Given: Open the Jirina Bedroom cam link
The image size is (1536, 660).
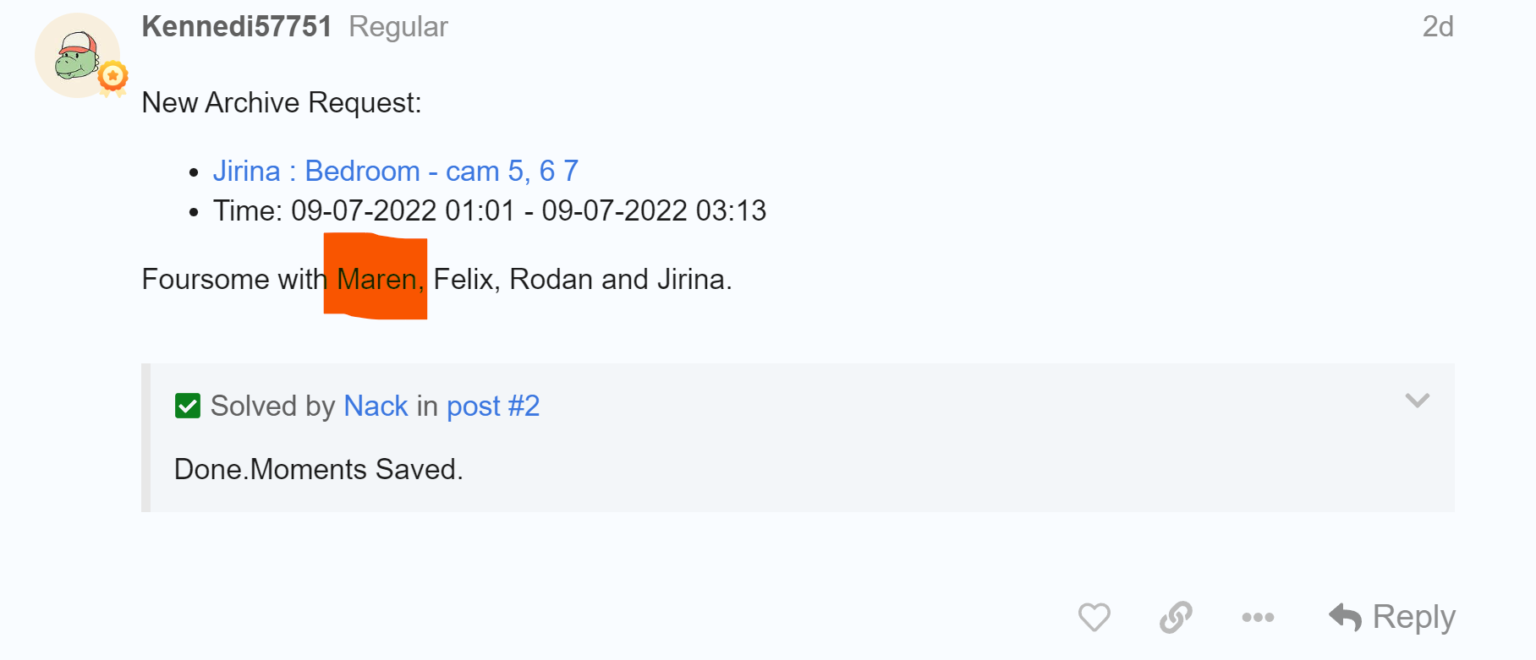Looking at the screenshot, I should click(395, 172).
